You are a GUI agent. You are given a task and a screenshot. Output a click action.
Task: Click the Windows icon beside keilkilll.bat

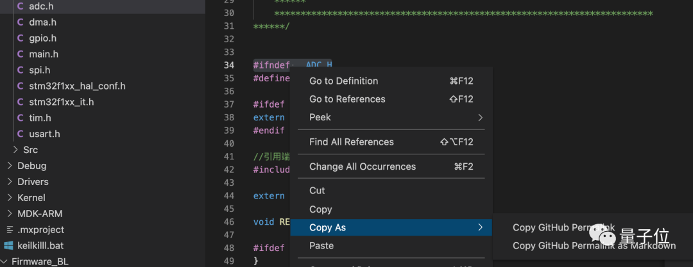(x=9, y=245)
